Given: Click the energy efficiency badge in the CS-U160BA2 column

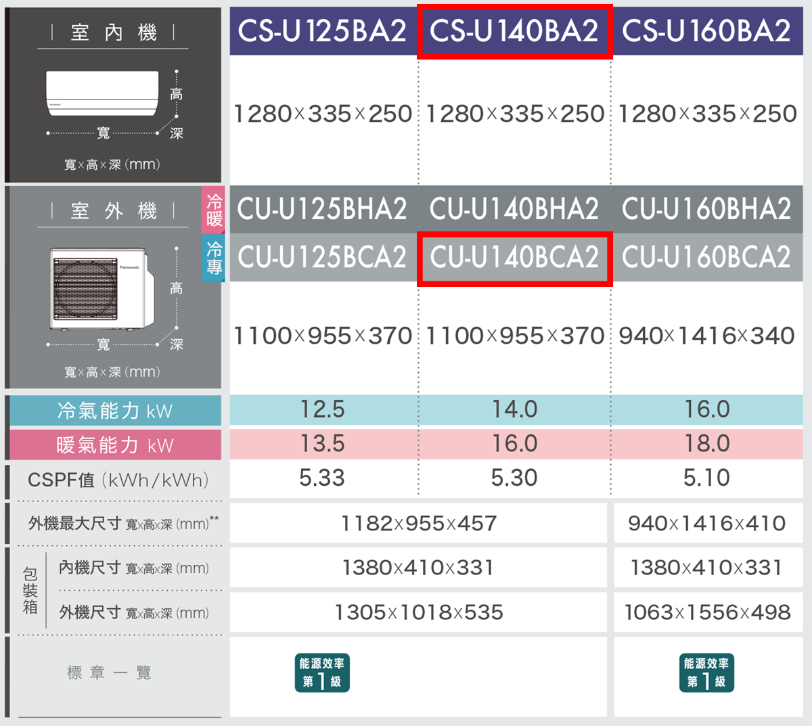Looking at the screenshot, I should 706,673.
